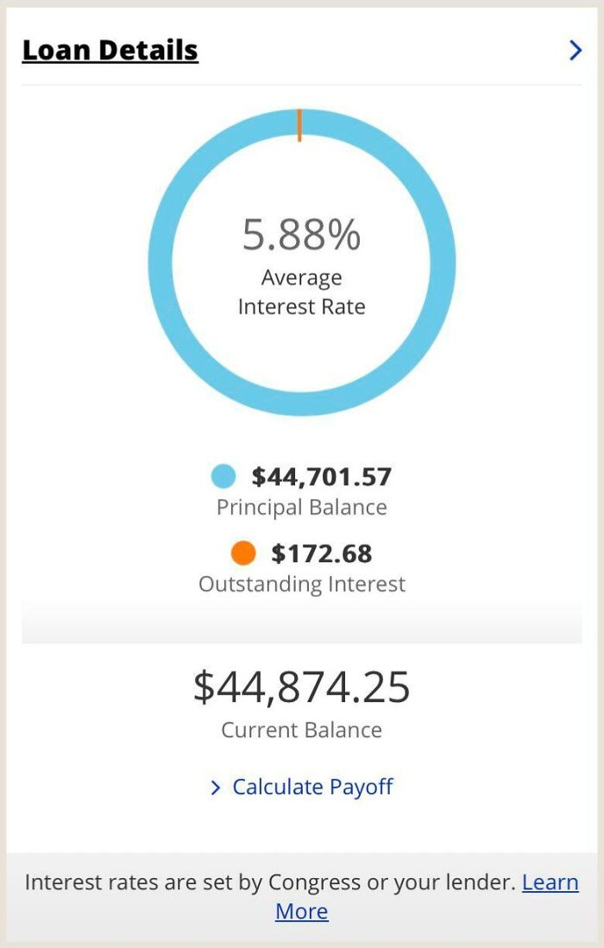Click the Average Interest Rate label
The height and width of the screenshot is (948, 604).
pos(301,291)
